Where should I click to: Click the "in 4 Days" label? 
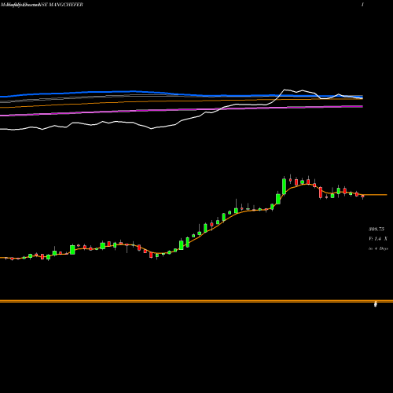pyautogui.click(x=378, y=248)
